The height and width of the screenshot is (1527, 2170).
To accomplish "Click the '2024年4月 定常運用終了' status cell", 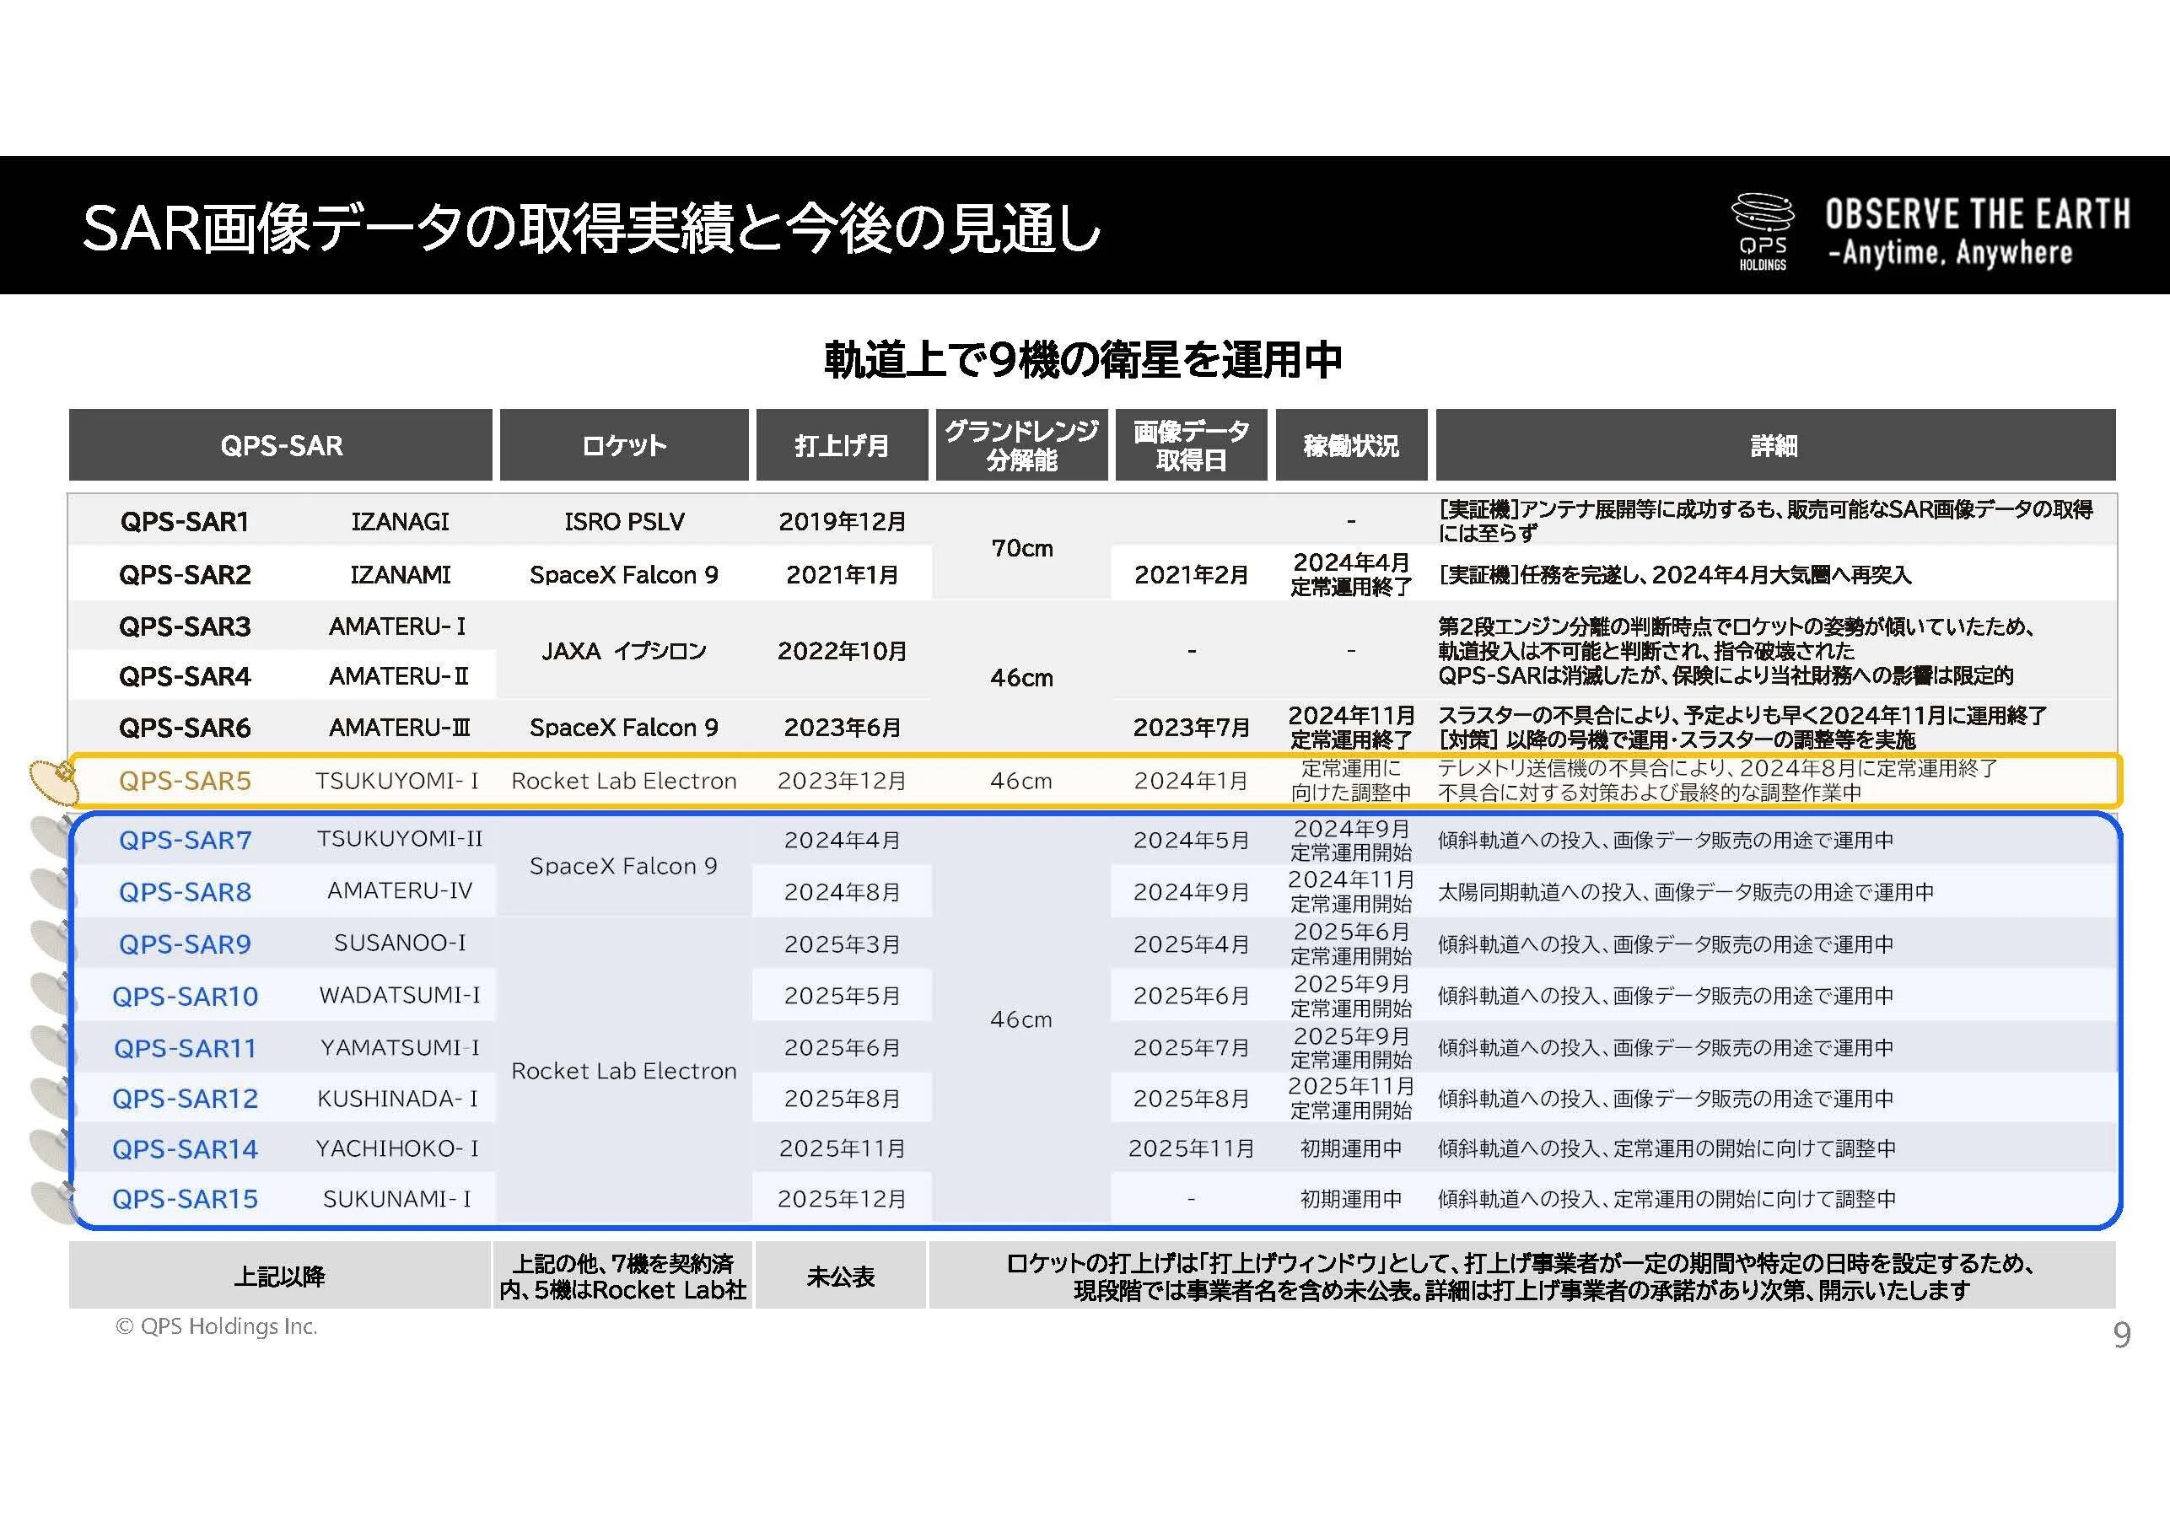I will [x=1350, y=574].
